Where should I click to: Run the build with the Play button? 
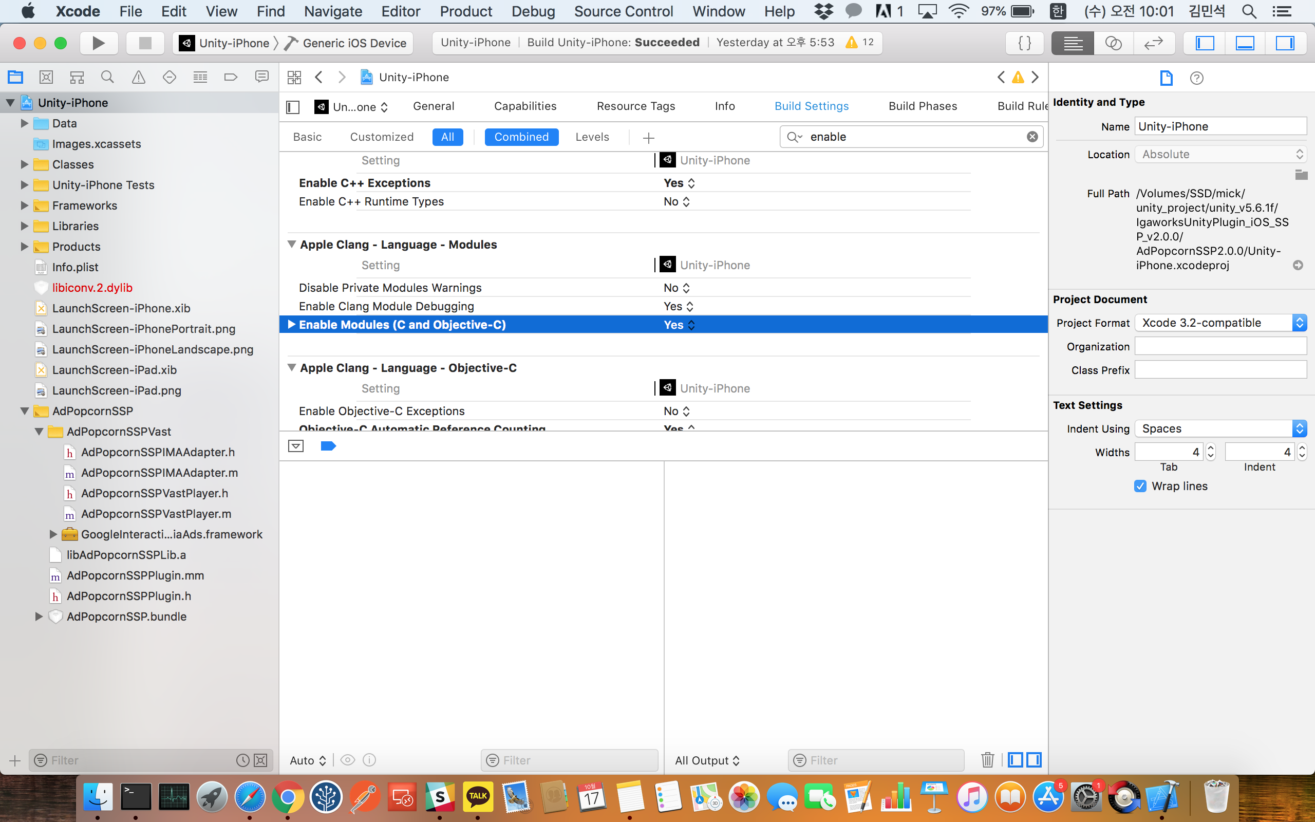tap(98, 43)
